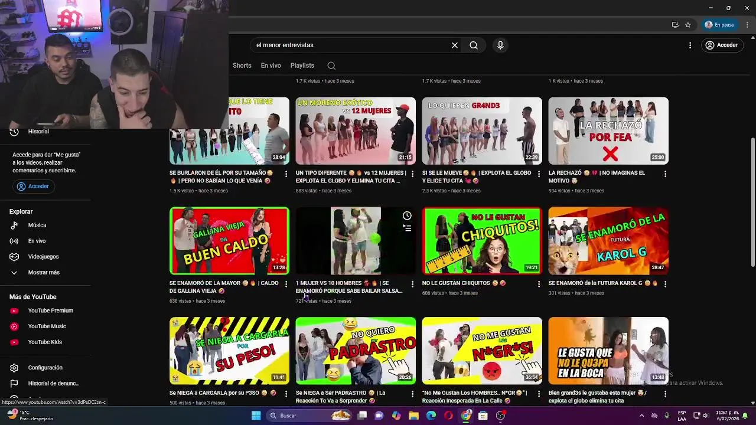
Task: Click add-to-queue icon on hovered thumbnail
Action: tap(407, 228)
